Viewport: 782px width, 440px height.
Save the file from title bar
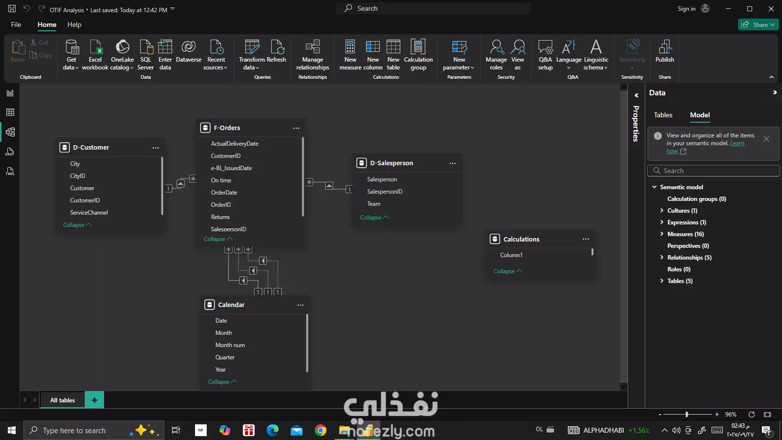tap(12, 9)
